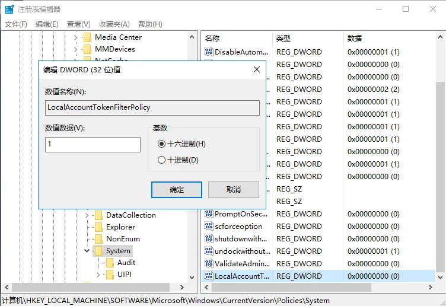Click the LocalAccountT... value icon
The height and width of the screenshot is (306, 446).
pyautogui.click(x=209, y=276)
